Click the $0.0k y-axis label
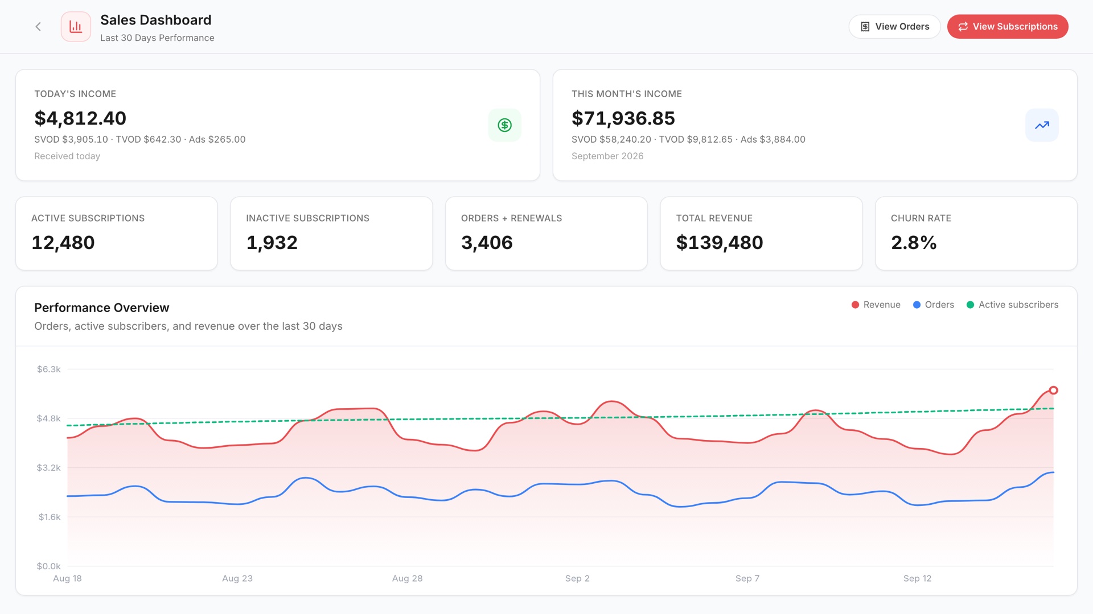Image resolution: width=1093 pixels, height=614 pixels. tap(49, 566)
